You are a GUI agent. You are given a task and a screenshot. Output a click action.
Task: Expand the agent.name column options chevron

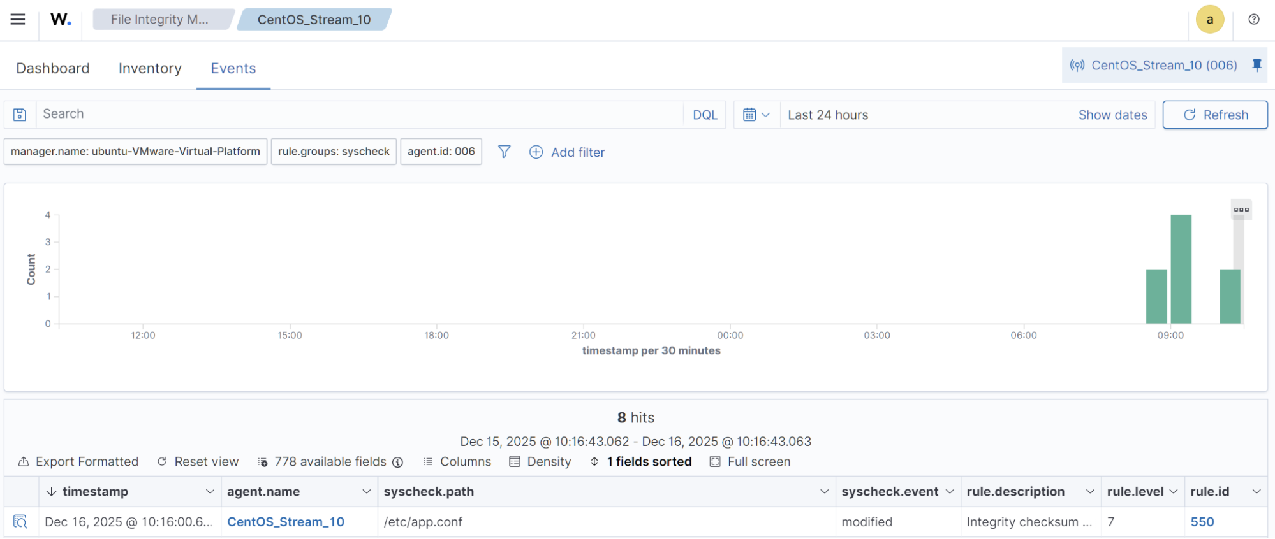point(367,491)
